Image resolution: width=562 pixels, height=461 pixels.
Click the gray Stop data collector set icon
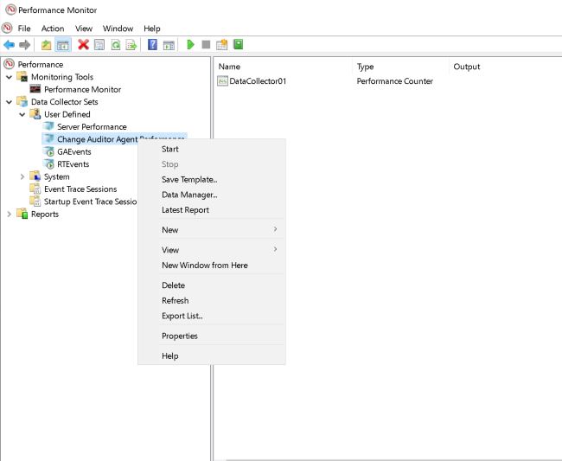tap(206, 44)
